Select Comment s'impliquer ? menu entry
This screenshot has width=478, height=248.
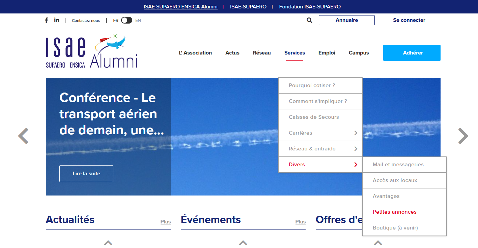tap(320, 101)
